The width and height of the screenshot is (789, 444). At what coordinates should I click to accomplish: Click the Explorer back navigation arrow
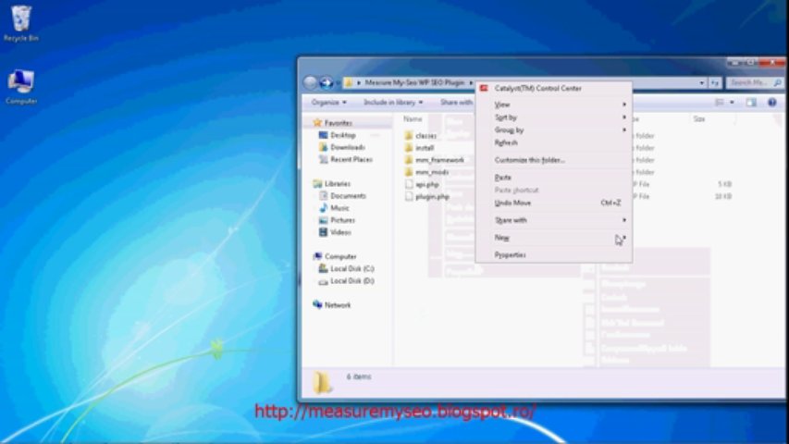click(311, 82)
